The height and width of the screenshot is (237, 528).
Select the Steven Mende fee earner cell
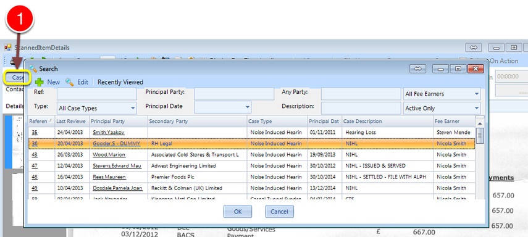point(455,133)
